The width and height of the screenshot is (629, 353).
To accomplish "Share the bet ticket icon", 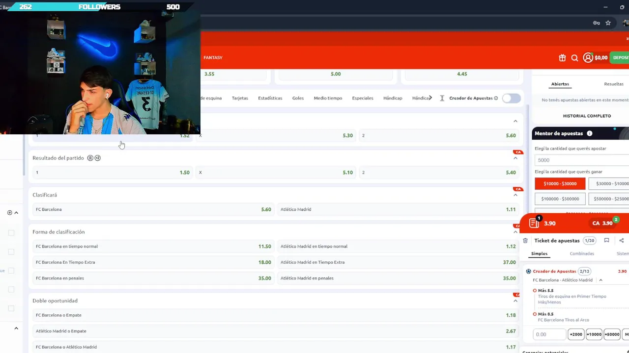I will [x=621, y=240].
